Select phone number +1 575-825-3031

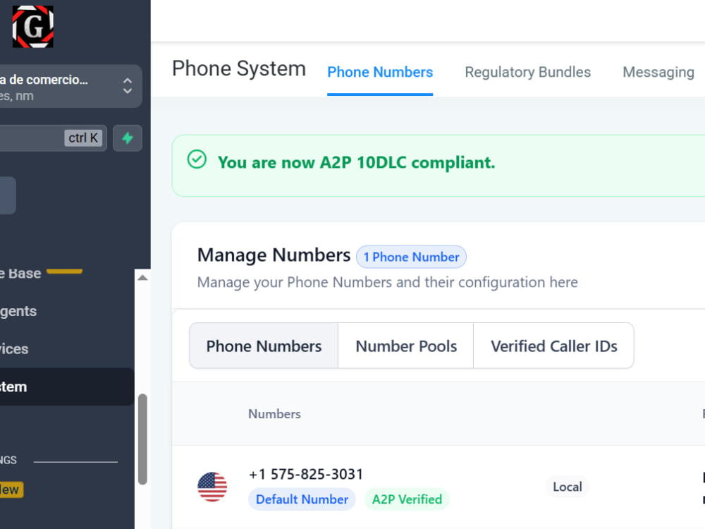tap(306, 474)
